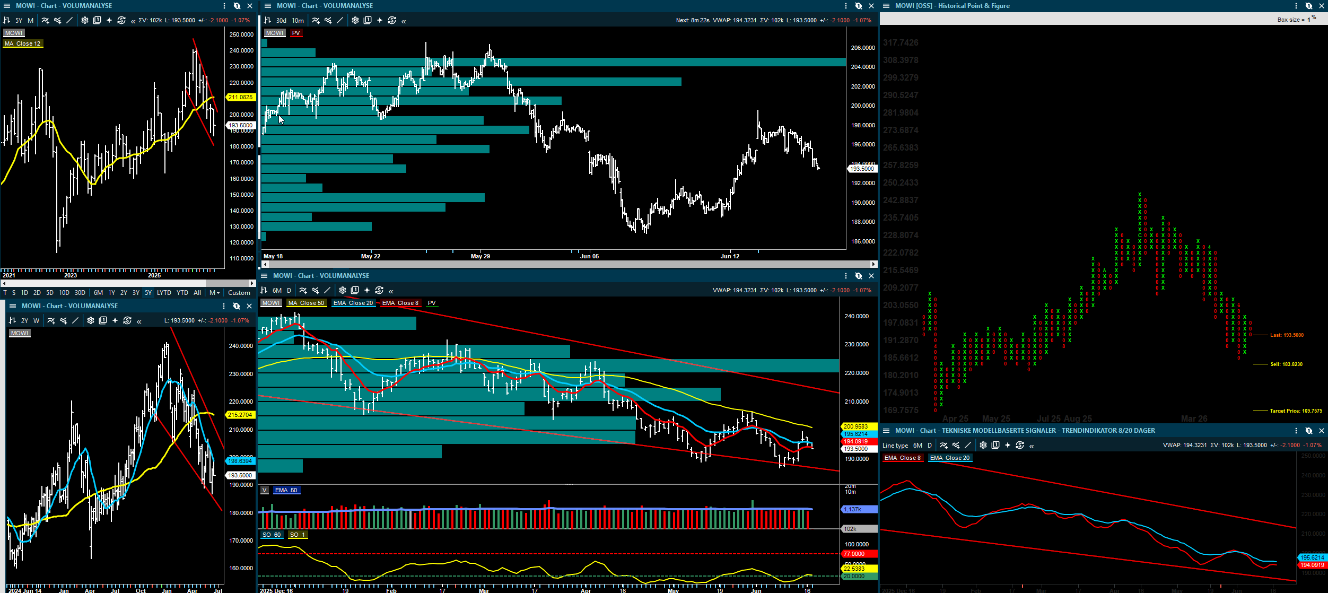The width and height of the screenshot is (1328, 593).
Task: Click the Custom period button
Action: (x=239, y=293)
